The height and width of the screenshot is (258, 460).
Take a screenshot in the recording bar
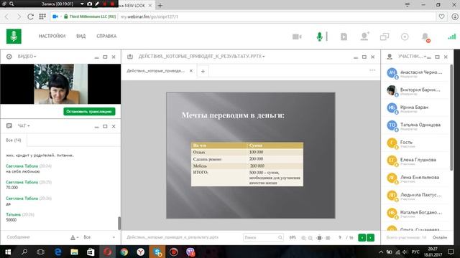pos(90,4)
